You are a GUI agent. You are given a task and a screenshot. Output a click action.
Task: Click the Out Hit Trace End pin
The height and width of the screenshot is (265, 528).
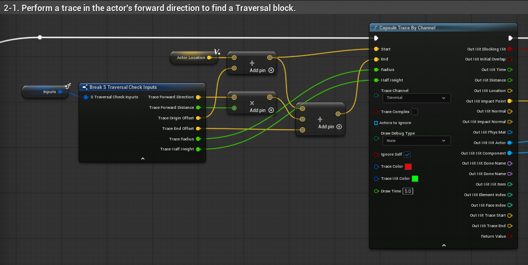click(510, 226)
